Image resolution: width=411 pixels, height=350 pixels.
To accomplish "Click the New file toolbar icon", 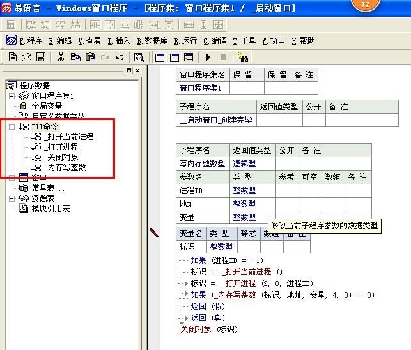I will point(12,57).
